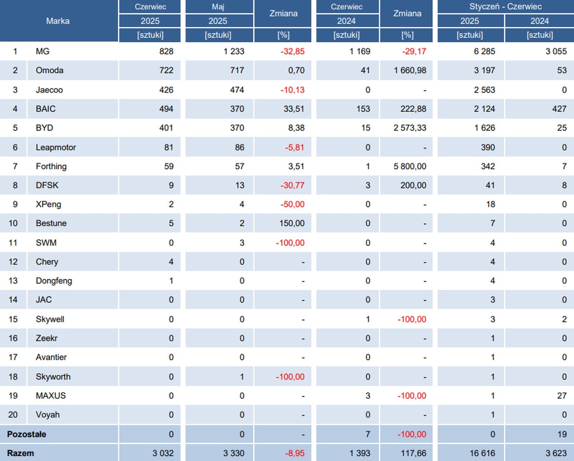Image resolution: width=574 pixels, height=461 pixels.
Task: Select MG's June 2025 value 828
Action: pyautogui.click(x=166, y=51)
